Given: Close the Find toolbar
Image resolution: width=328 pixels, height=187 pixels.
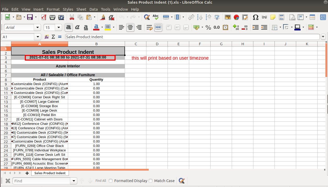Looking at the screenshot, I should (x=8, y=181).
